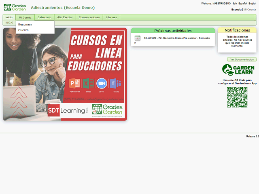The image size is (259, 194).
Task: Click the Teams icon in the banner
Action: (115, 84)
